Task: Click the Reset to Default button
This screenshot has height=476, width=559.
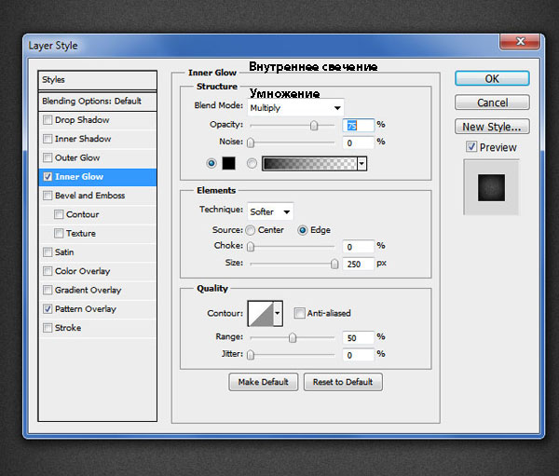Action: (x=343, y=382)
